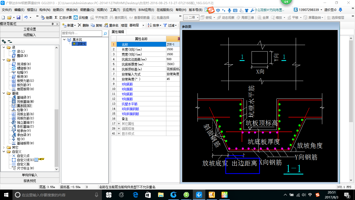Click the Edge browser taskbar icon
Image resolution: width=355 pixels, height=200 pixels.
[135, 195]
